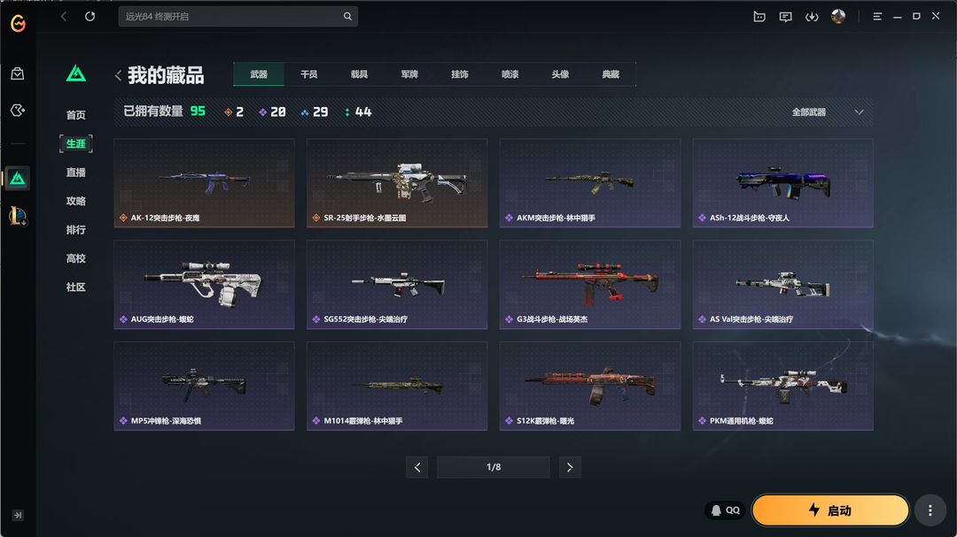957x537 pixels.
Task: Switch to the 喷漆 tab
Action: 510,74
